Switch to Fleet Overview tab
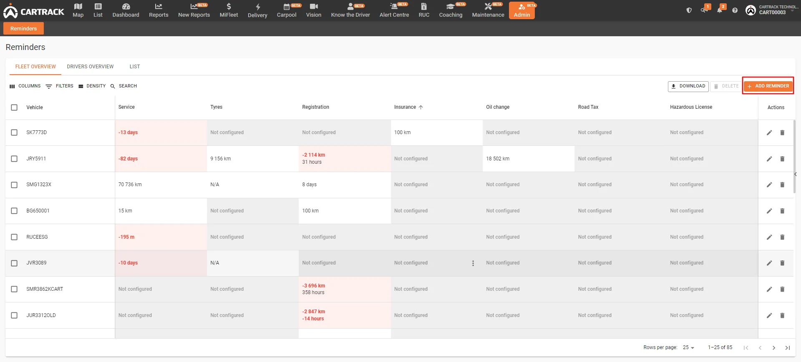This screenshot has width=801, height=362. 35,67
